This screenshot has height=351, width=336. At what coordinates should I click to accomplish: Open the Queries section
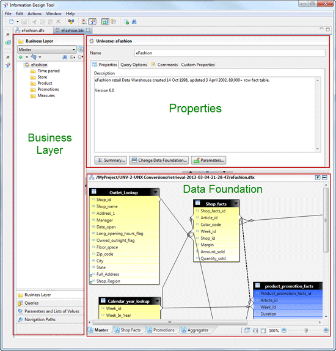pos(50,303)
